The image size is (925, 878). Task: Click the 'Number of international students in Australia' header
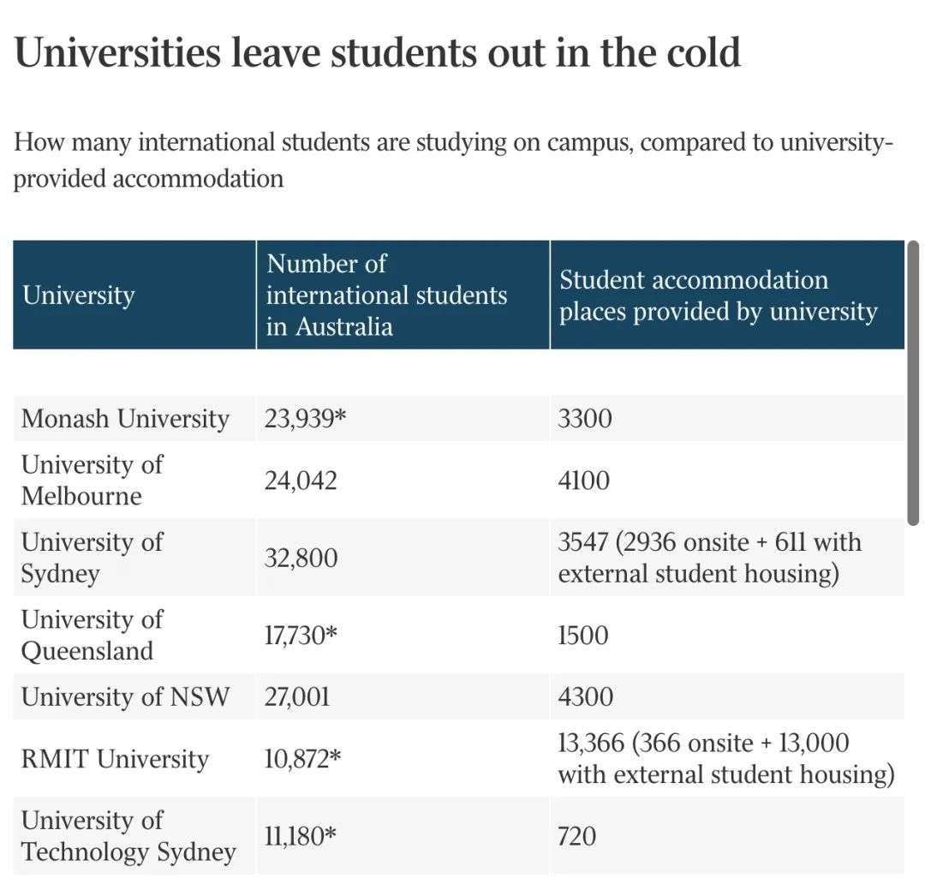[386, 295]
